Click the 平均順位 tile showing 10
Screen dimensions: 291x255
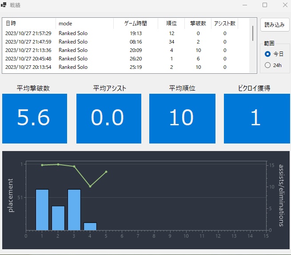tap(182, 119)
